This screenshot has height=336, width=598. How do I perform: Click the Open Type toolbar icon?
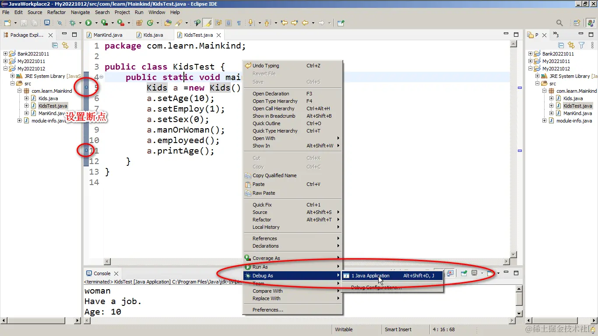[x=168, y=23]
